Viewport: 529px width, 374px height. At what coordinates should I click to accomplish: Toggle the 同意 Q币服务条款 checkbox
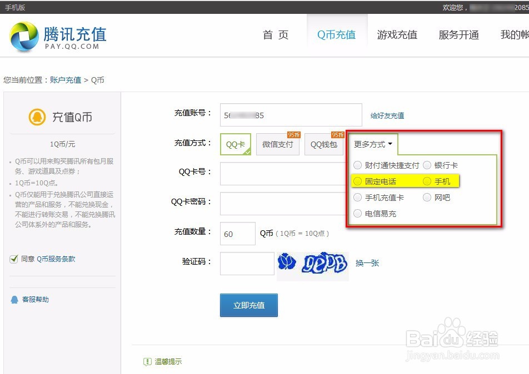[14, 259]
